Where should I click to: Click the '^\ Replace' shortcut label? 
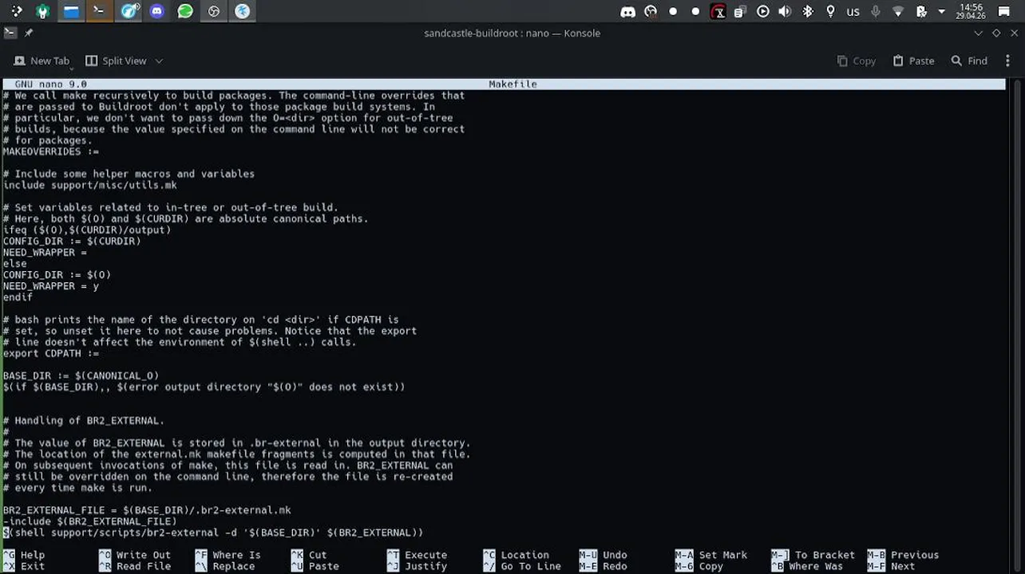coord(225,566)
